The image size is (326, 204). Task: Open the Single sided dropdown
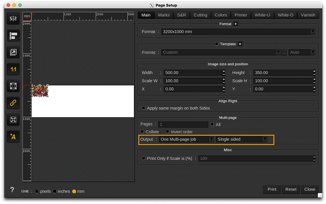[x=265, y=139]
